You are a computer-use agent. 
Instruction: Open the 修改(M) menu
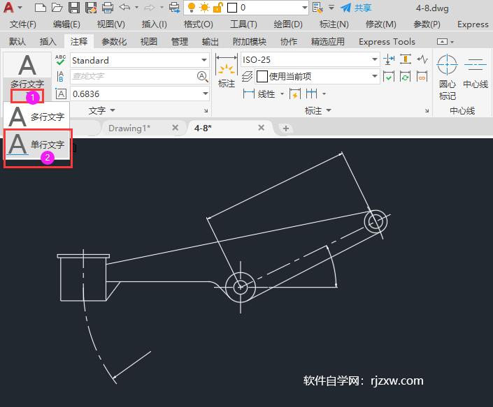click(380, 24)
